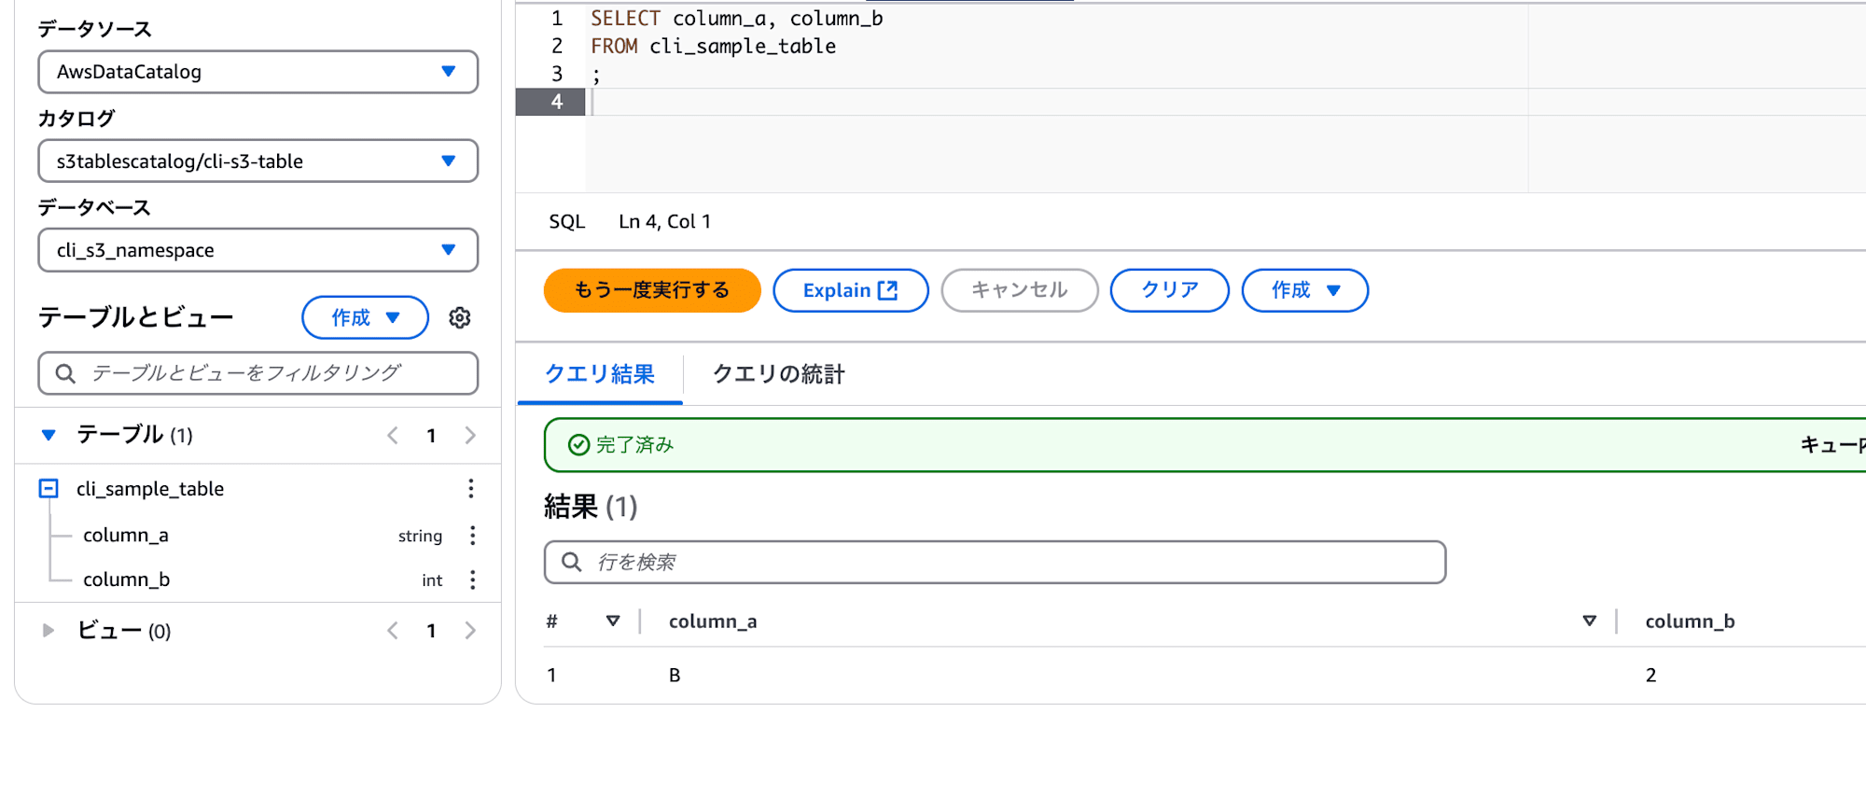Click the column_a result header
This screenshot has width=1866, height=796.
pos(713,621)
